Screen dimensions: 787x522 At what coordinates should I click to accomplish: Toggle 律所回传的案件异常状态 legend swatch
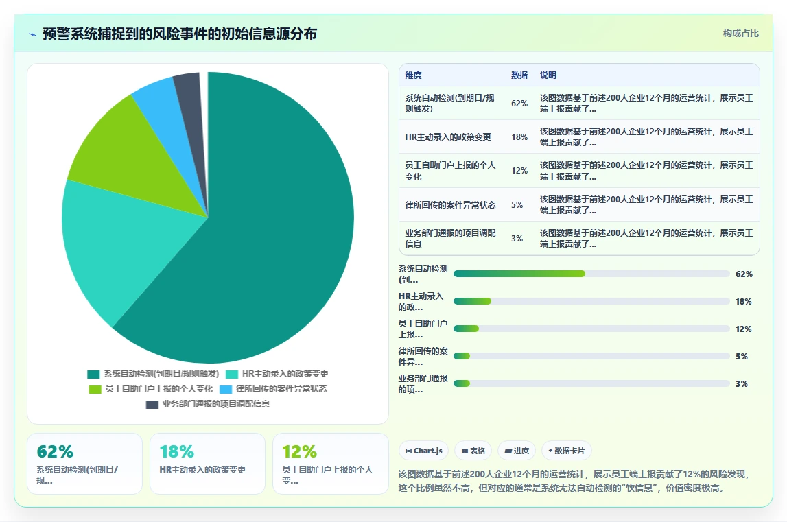tap(226, 389)
